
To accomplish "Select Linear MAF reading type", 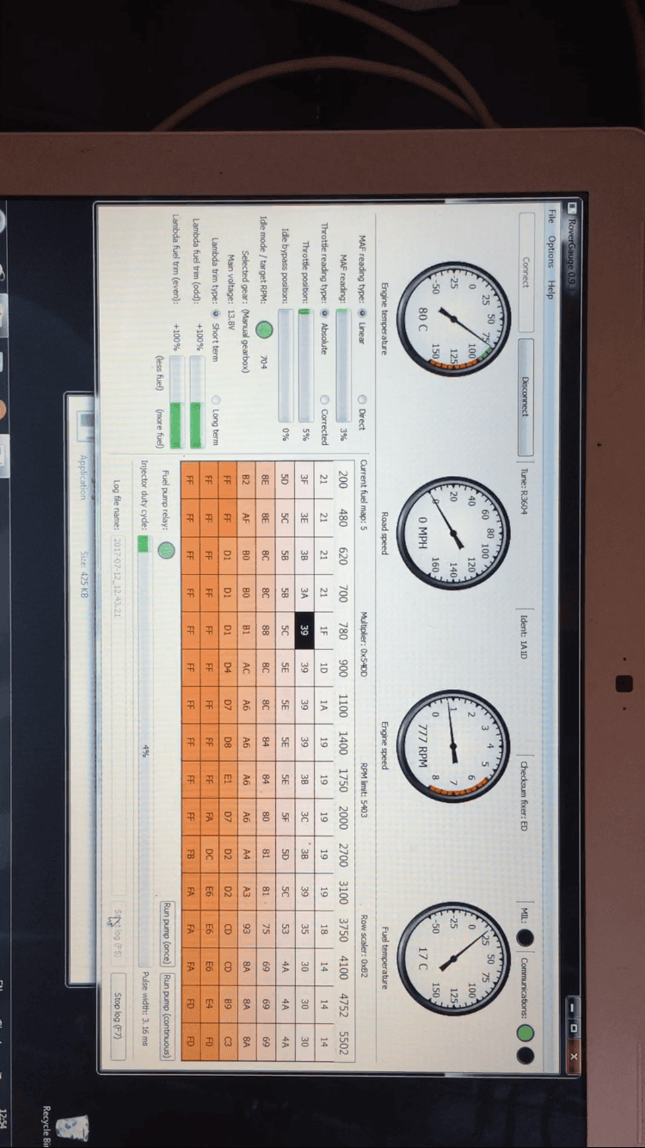I will click(361, 313).
